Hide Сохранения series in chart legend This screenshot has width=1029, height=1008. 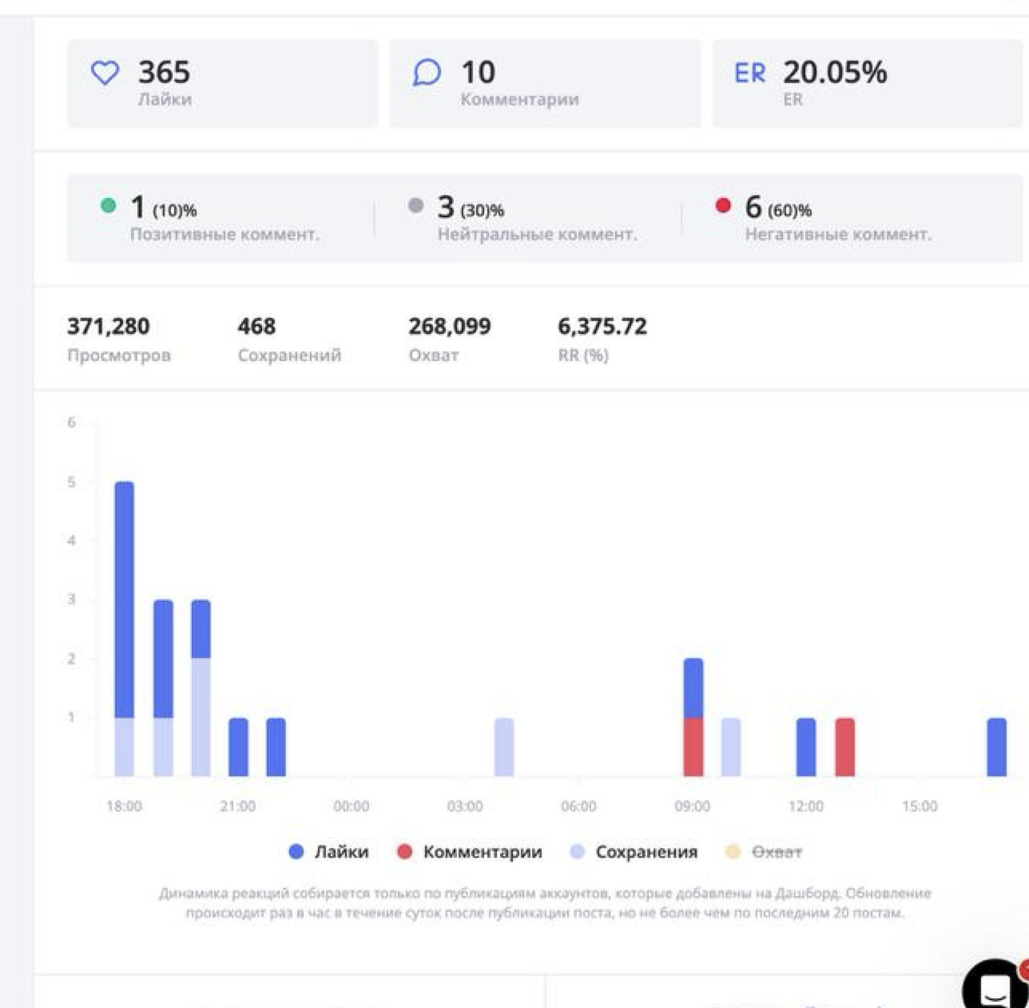point(646,852)
